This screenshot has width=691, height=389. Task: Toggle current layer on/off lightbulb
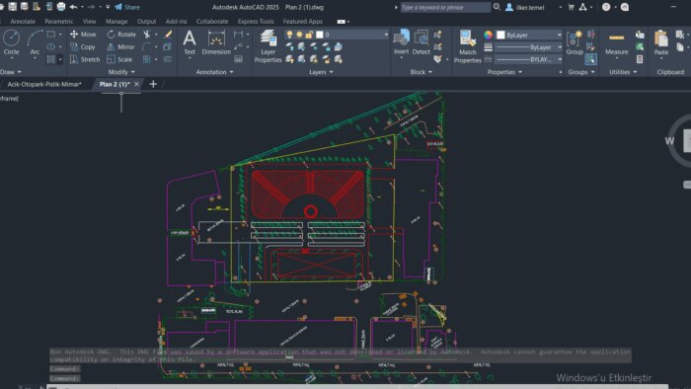289,35
